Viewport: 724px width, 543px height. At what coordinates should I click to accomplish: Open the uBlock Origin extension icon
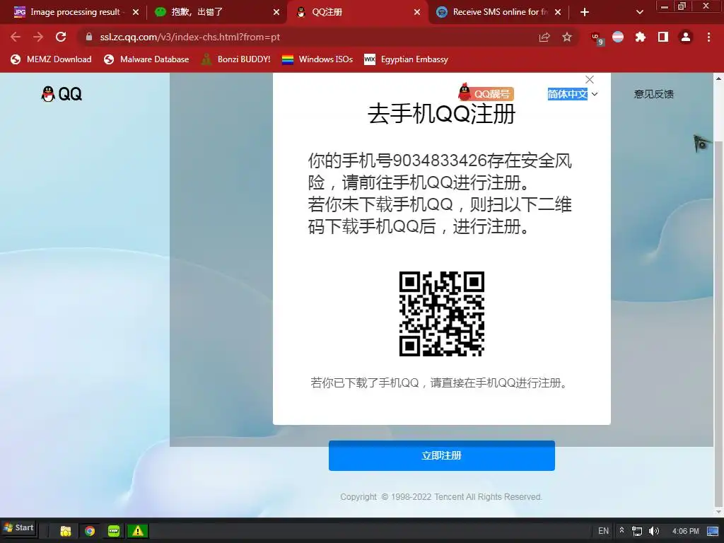pyautogui.click(x=596, y=37)
